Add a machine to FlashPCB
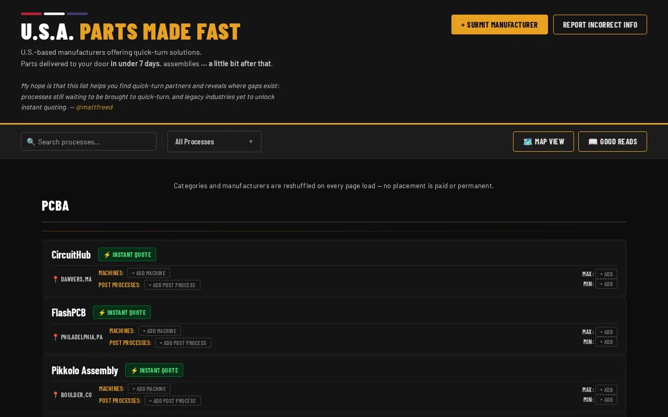668x417 pixels. pos(160,331)
